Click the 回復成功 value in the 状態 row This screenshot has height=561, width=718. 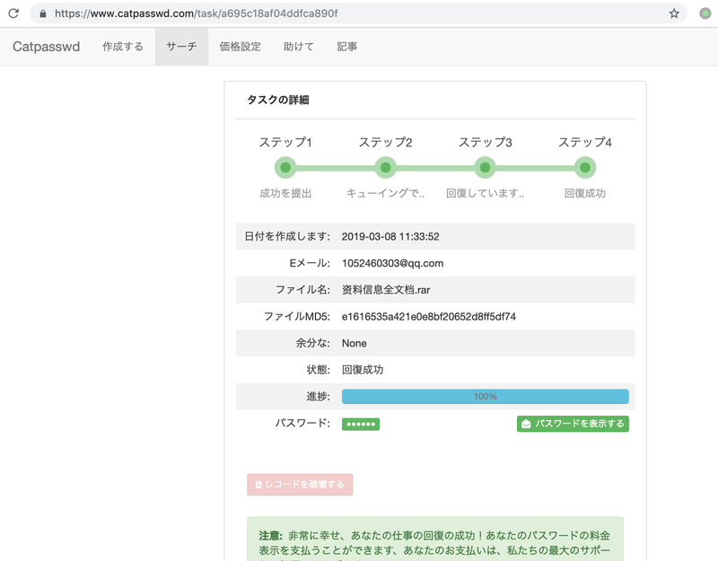(363, 370)
